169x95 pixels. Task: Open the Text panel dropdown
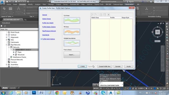click(32, 16)
